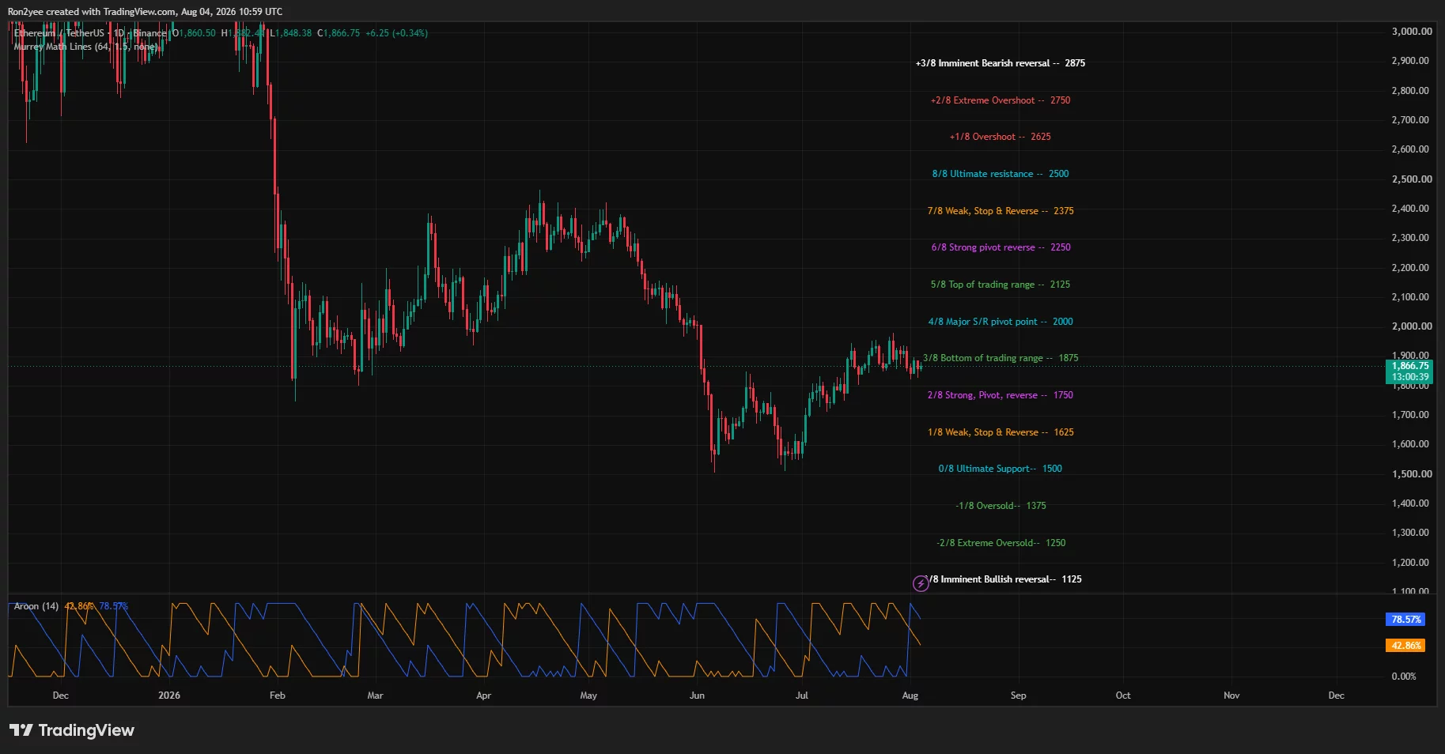Click the Sep label on the time axis
Screen dimensions: 1445x754
(1019, 696)
